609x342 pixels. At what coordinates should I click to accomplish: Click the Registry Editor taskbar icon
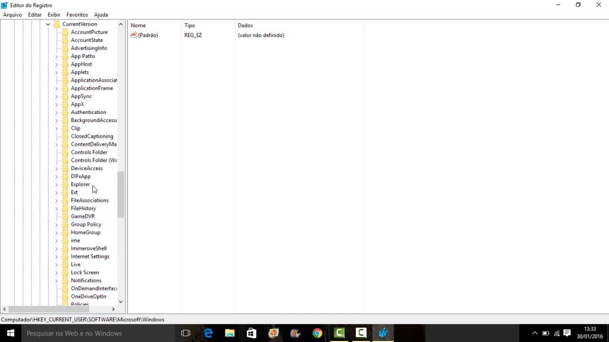point(383,333)
